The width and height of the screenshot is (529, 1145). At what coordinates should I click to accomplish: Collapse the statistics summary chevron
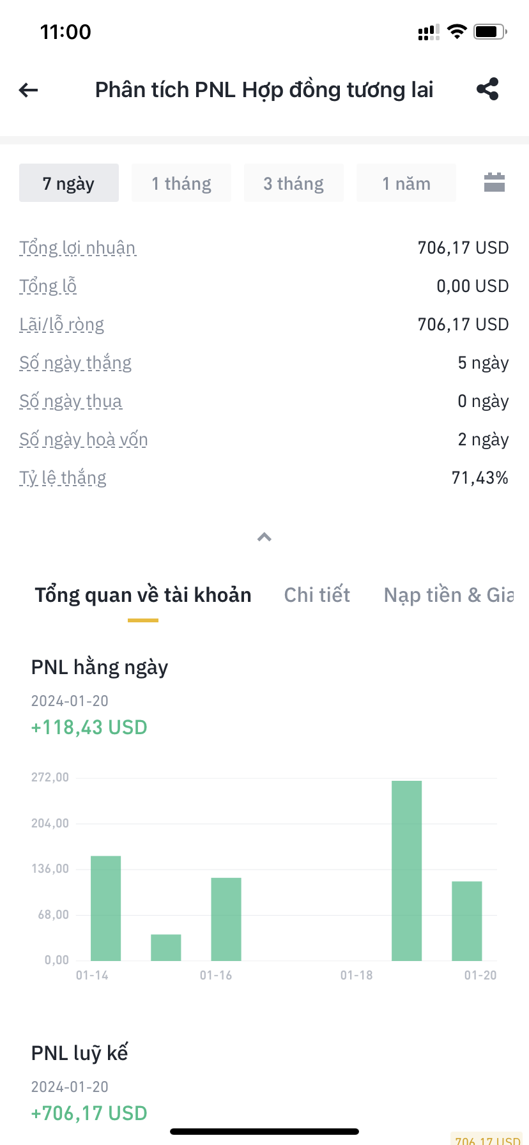point(264,537)
